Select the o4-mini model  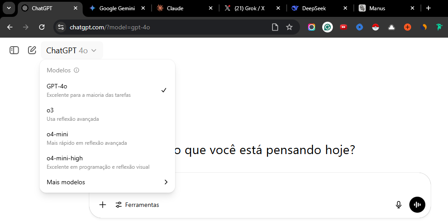click(x=107, y=138)
